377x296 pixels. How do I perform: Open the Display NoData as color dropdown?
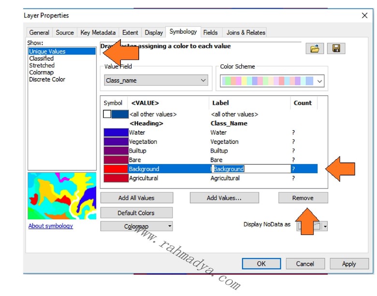325,226
